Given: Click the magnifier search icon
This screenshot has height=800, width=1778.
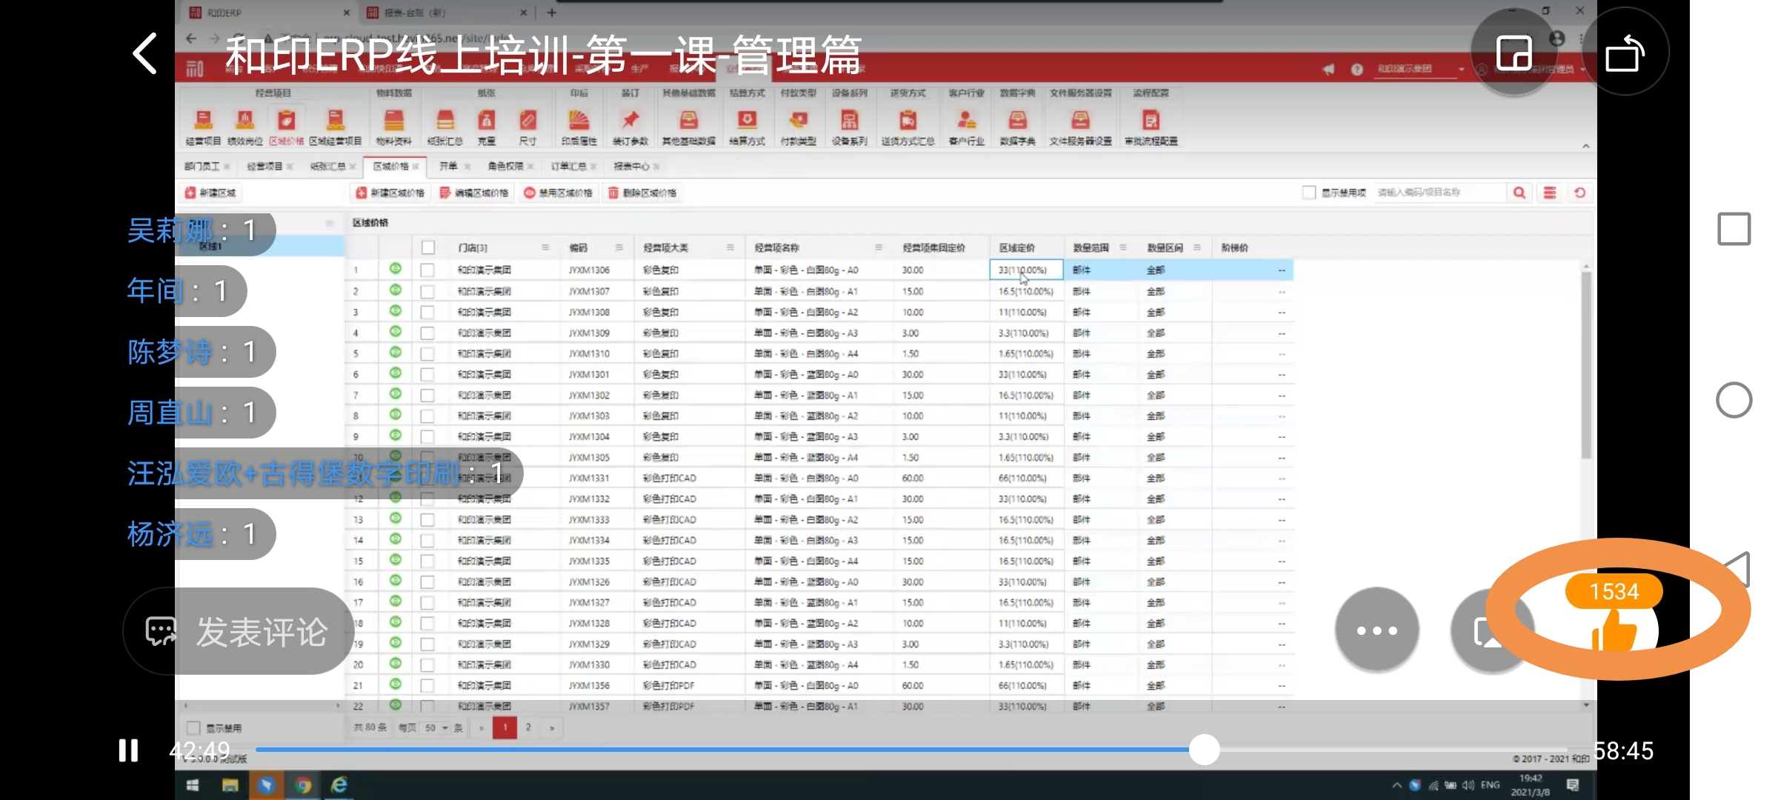Looking at the screenshot, I should tap(1519, 193).
